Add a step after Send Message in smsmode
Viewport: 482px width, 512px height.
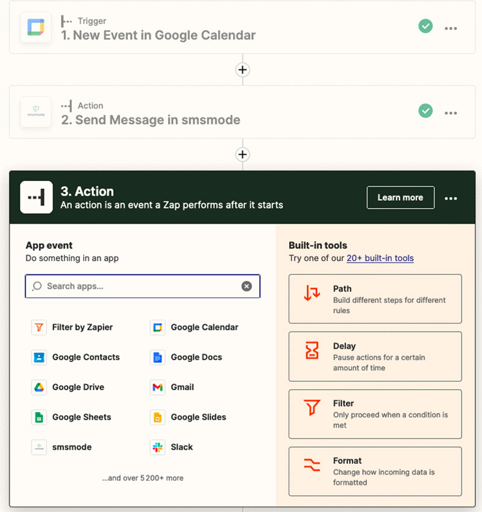point(243,154)
